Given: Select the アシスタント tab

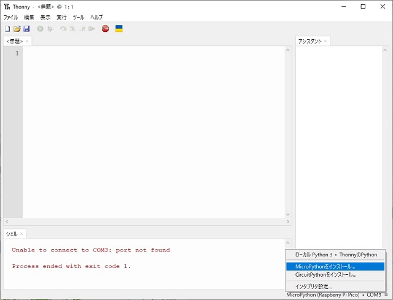Looking at the screenshot, I should 309,41.
